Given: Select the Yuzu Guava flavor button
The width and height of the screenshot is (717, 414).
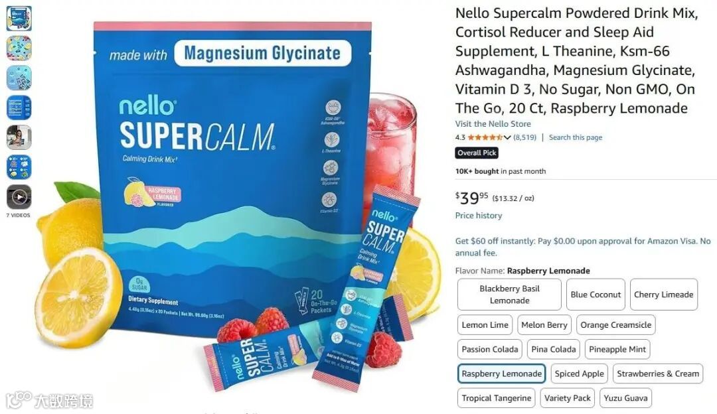Looking at the screenshot, I should tap(625, 398).
